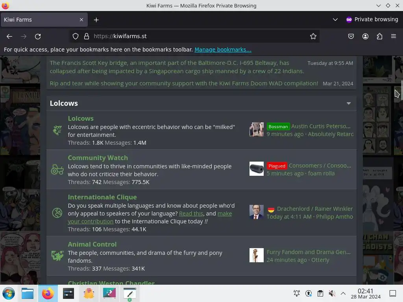
Task: Click the Philipp Amtho user avatar
Action: [257, 212]
